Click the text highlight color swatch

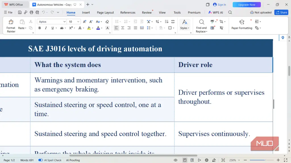pyautogui.click(x=89, y=28)
